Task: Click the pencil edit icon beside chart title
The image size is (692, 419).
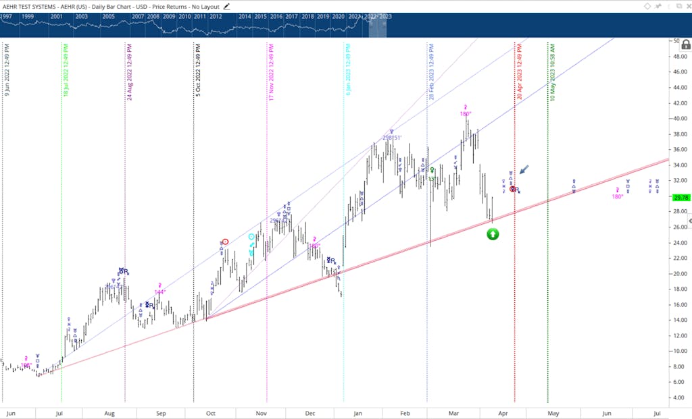Action: tap(227, 7)
